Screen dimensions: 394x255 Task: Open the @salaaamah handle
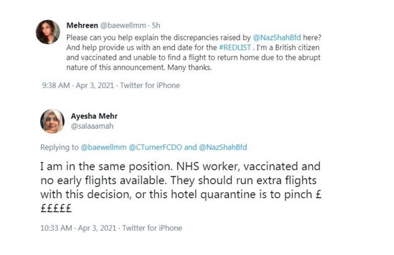tap(92, 126)
